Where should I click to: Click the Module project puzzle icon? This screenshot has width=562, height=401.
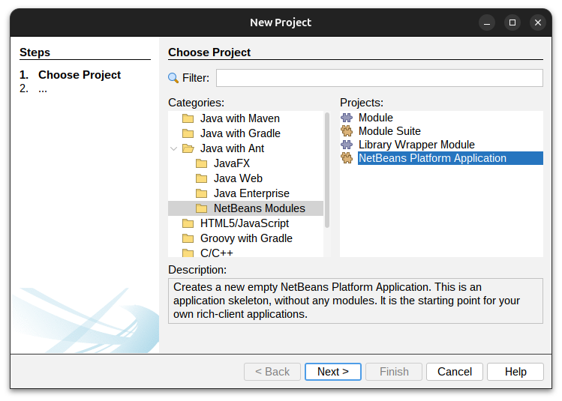[346, 118]
